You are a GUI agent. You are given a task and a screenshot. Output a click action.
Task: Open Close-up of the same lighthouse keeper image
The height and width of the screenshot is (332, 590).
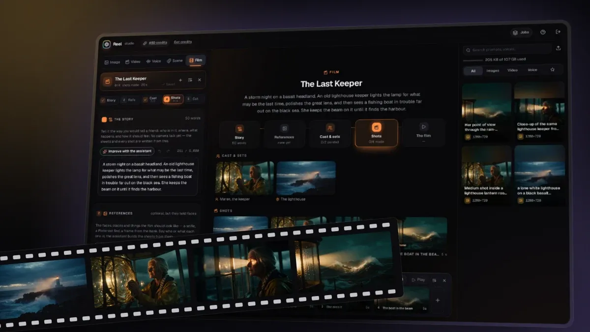tap(539, 111)
